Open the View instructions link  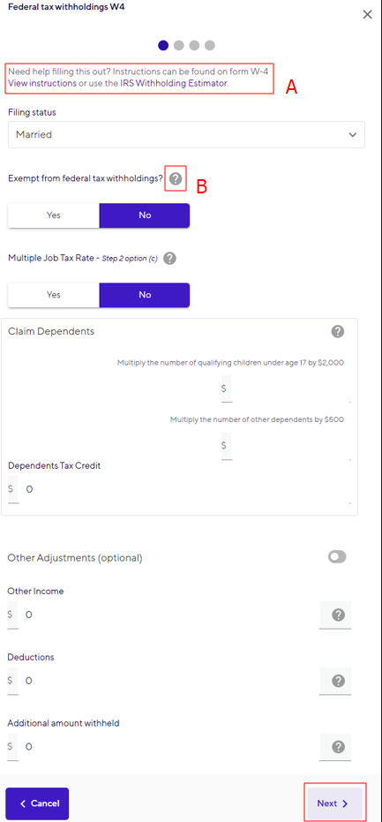42,84
